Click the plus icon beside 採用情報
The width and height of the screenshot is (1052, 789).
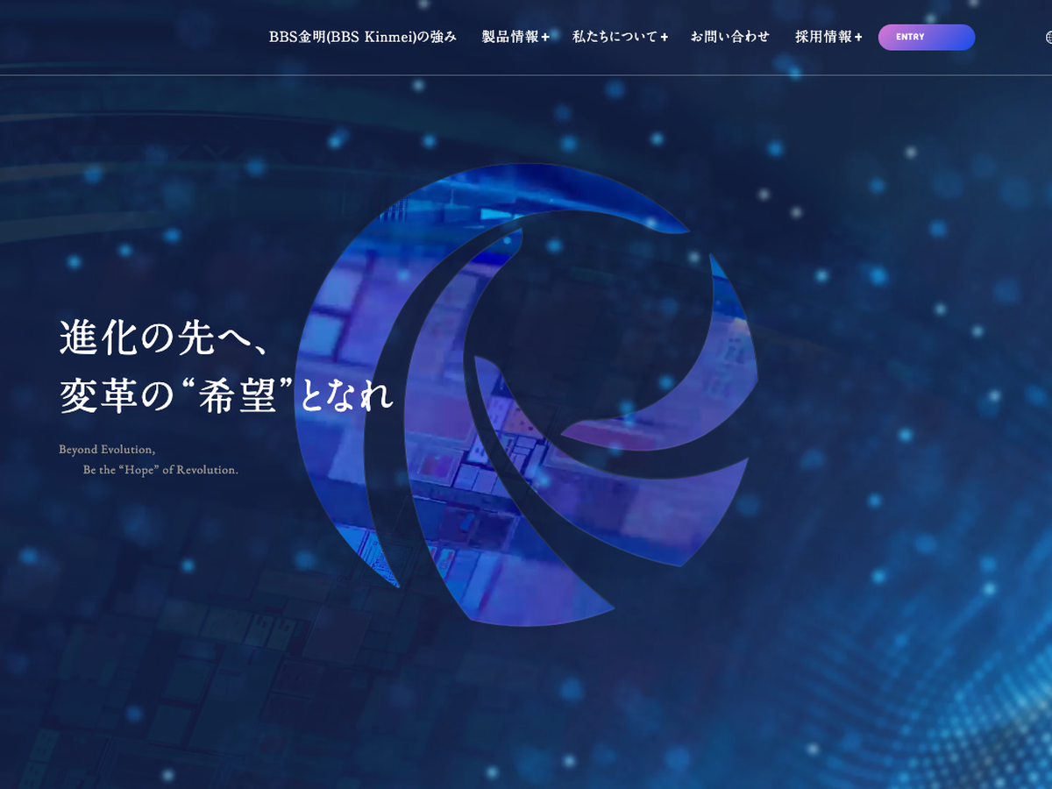click(858, 37)
